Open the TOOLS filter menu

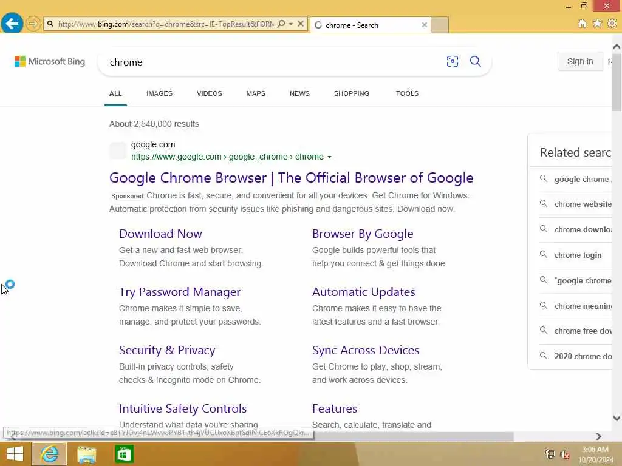click(407, 93)
